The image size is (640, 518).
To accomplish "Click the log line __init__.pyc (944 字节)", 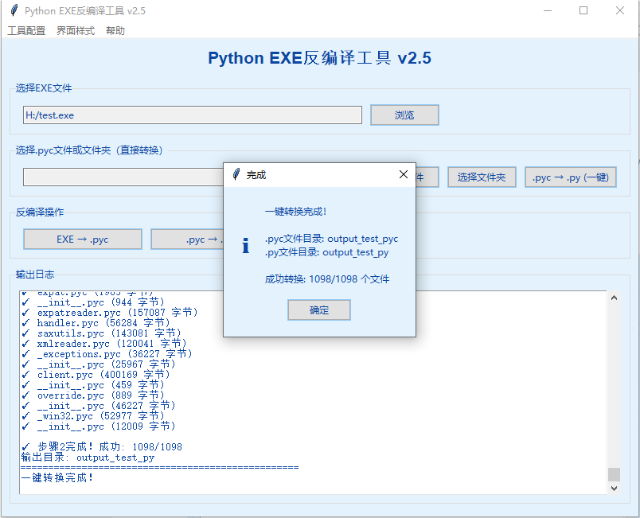I will click(x=92, y=302).
